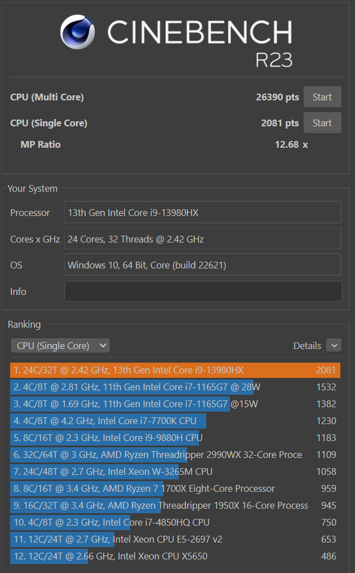This screenshot has height=573, width=355.
Task: Click the Info text input field
Action: click(203, 292)
